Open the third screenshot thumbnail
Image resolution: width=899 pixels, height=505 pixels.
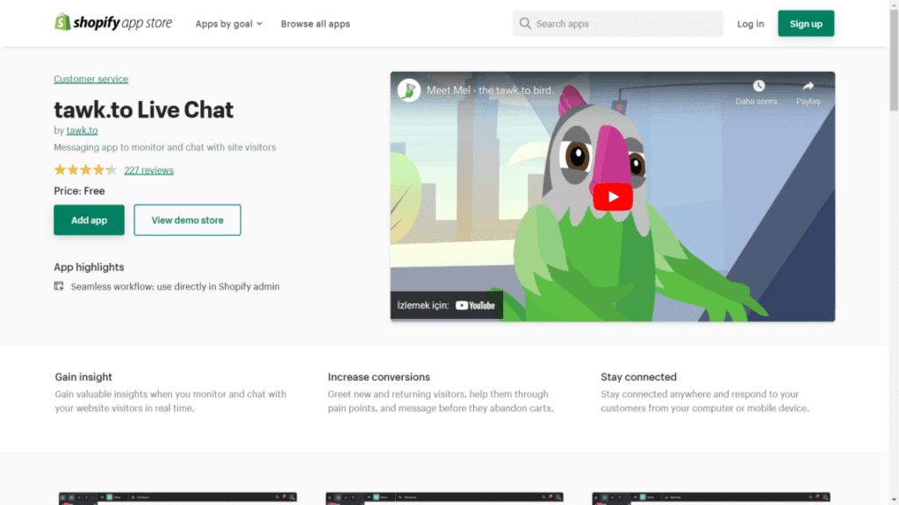(711, 498)
